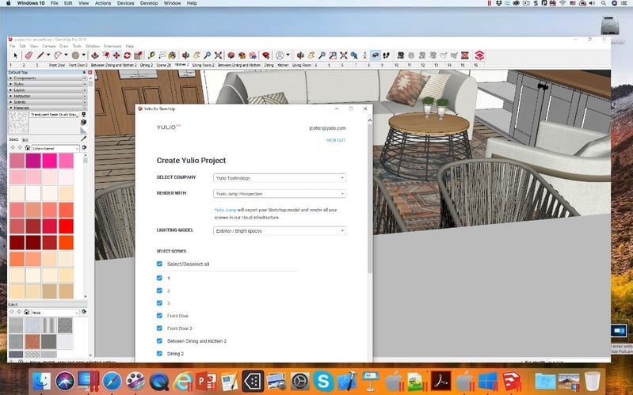Switch to the Kitchen 2 scene tab
Screen dimensions: 633x395
pyautogui.click(x=181, y=65)
